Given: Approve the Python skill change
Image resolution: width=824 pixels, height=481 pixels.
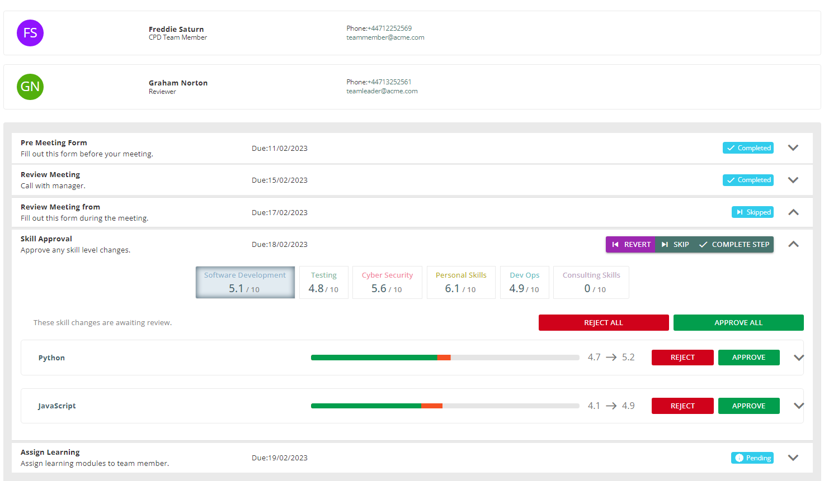Looking at the screenshot, I should [x=748, y=358].
